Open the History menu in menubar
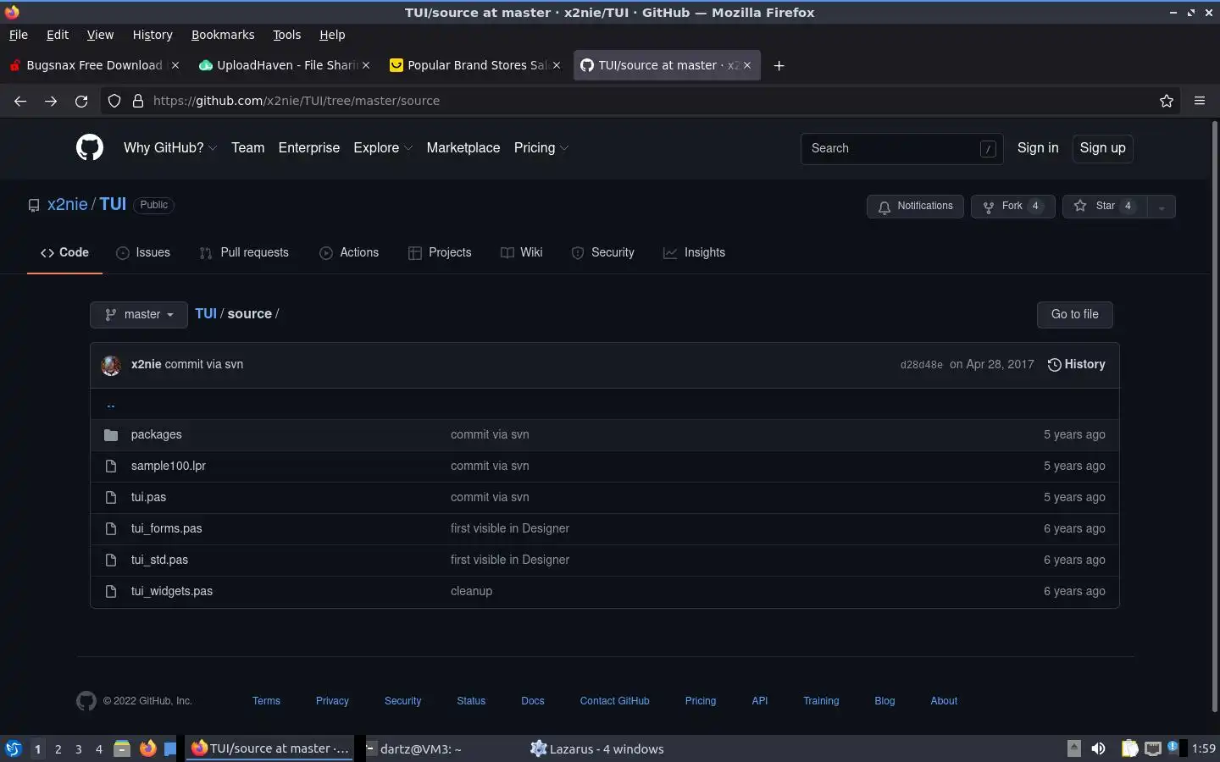 point(152,35)
